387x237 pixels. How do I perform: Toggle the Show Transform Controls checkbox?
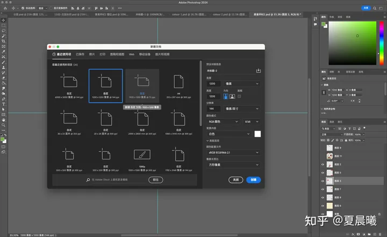click(x=51, y=8)
